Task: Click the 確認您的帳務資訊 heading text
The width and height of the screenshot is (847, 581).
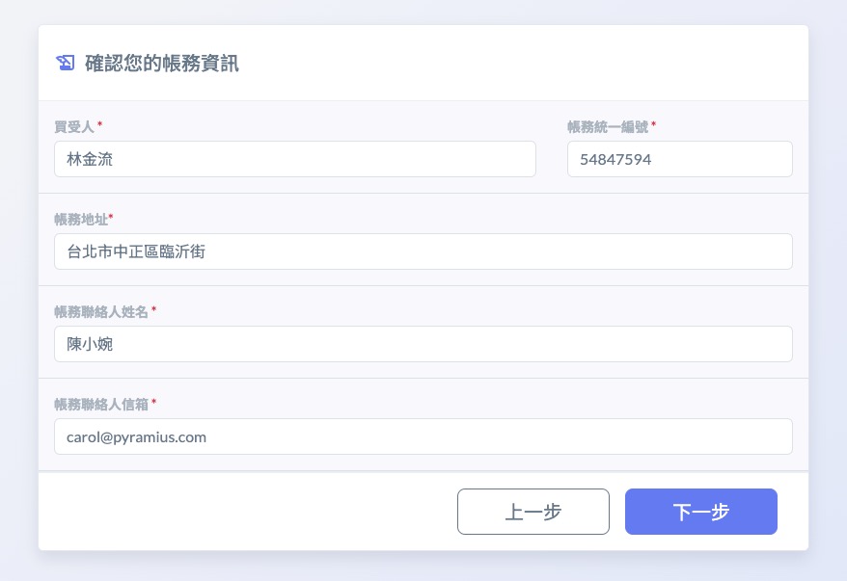Action: click(x=161, y=64)
